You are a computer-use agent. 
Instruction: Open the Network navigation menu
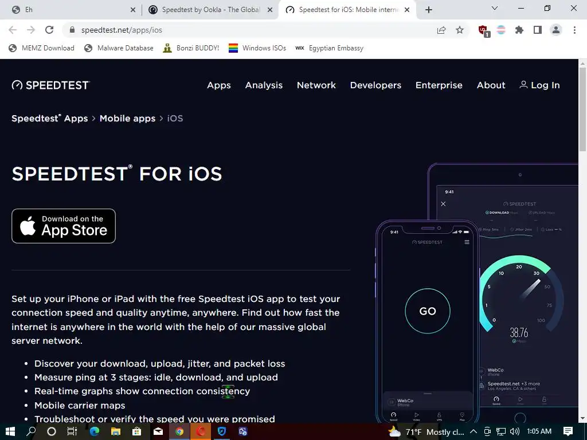click(316, 85)
